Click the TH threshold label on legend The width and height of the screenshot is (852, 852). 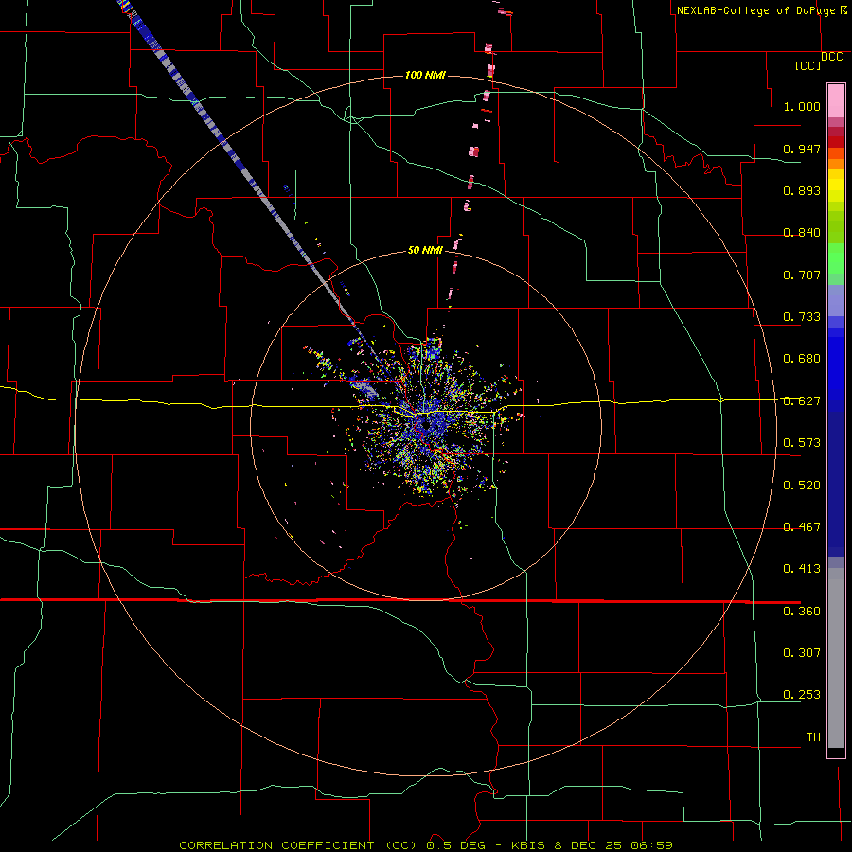click(x=813, y=737)
